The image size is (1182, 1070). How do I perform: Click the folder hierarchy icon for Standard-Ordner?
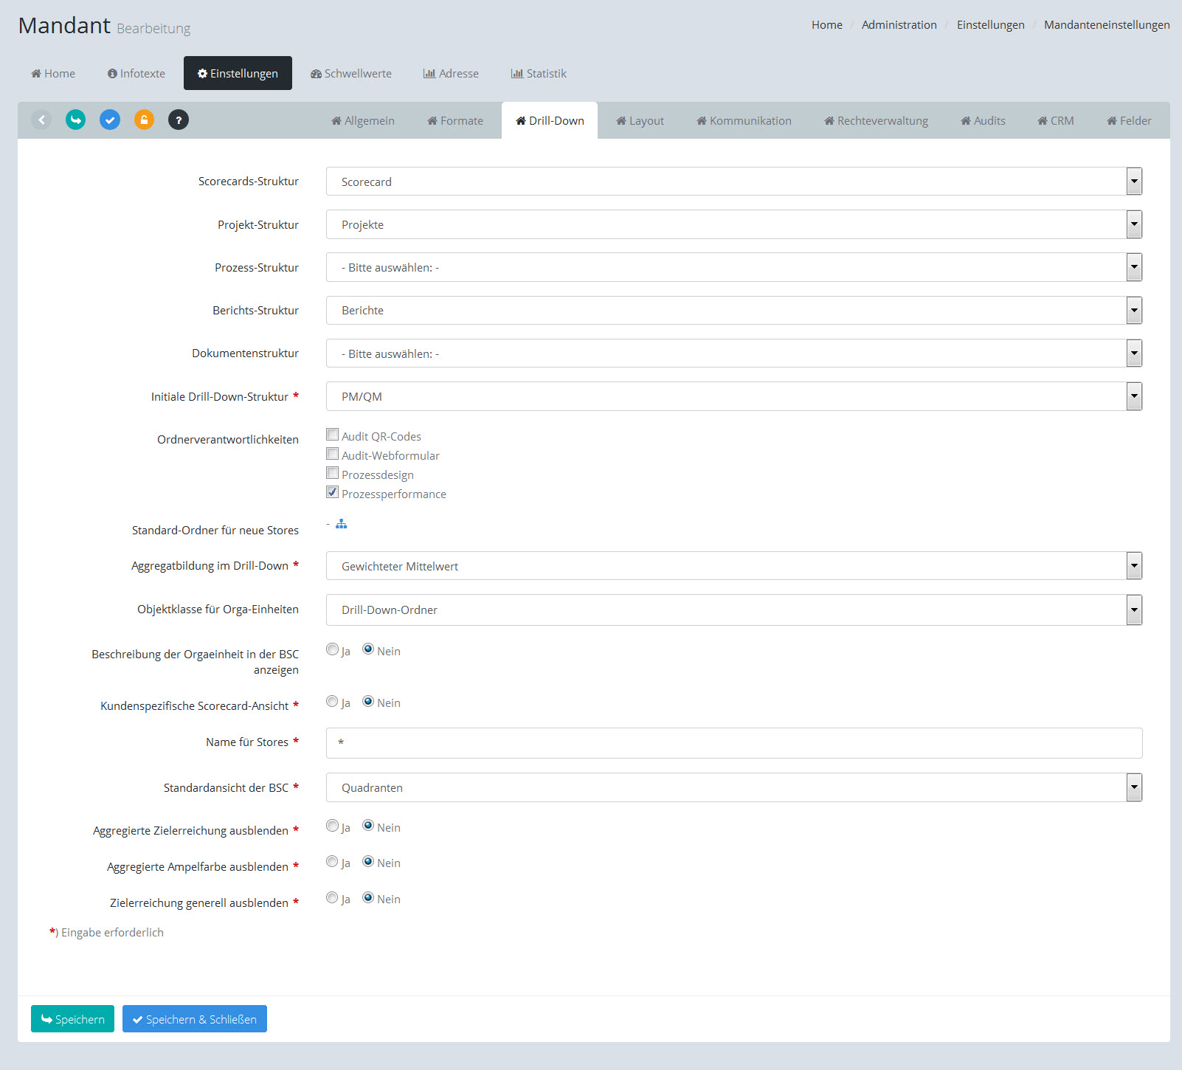click(x=341, y=524)
